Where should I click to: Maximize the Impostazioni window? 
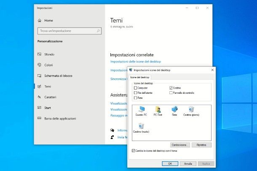coord(197,8)
